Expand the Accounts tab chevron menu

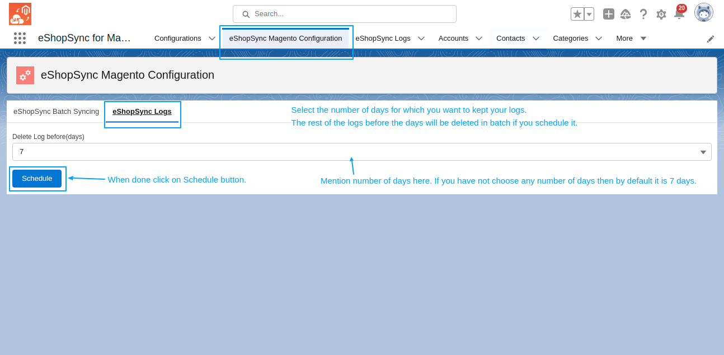point(479,38)
